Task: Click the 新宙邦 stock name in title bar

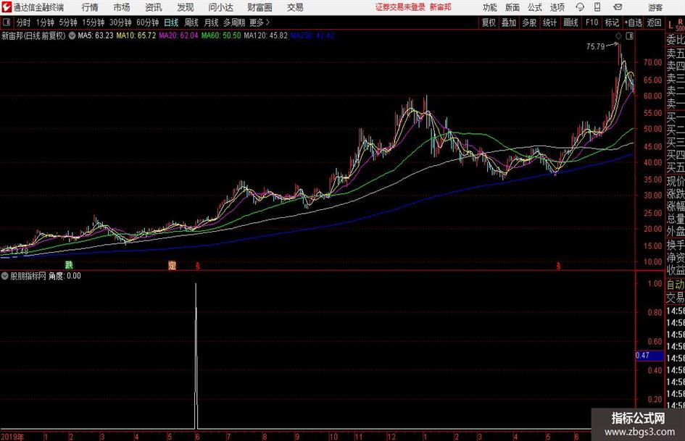Action: tap(441, 7)
